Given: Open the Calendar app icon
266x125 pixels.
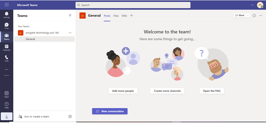Looking at the screenshot, I should tap(7, 48).
